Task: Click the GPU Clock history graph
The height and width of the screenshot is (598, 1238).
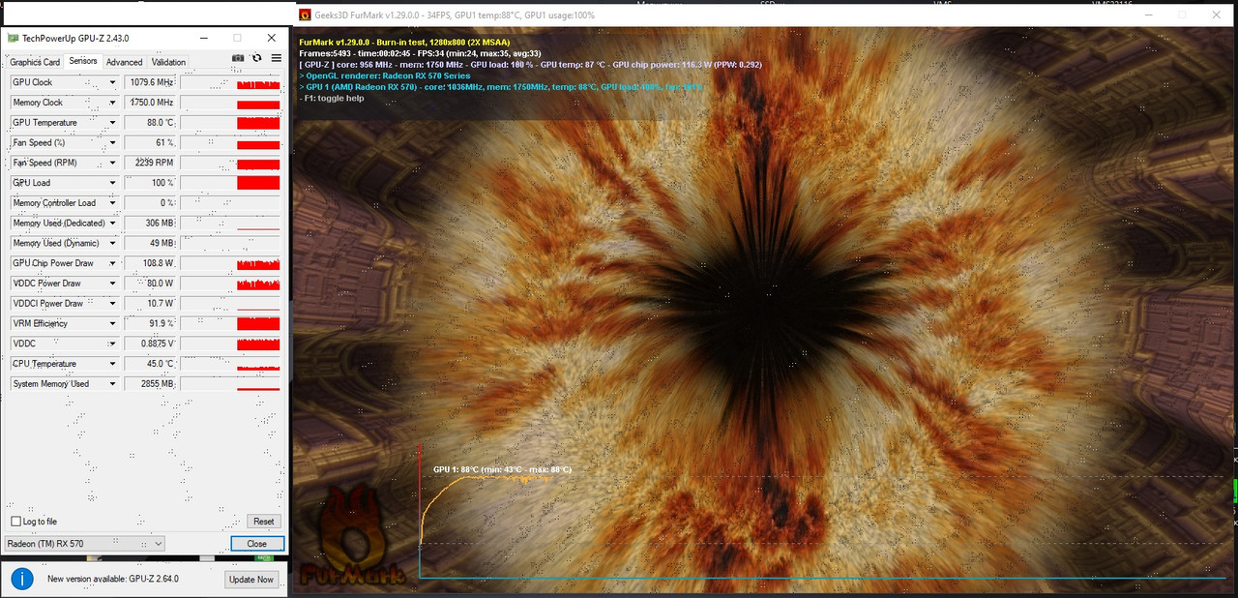Action: pos(230,82)
